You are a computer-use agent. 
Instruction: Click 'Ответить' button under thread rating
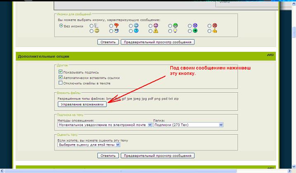(108, 156)
